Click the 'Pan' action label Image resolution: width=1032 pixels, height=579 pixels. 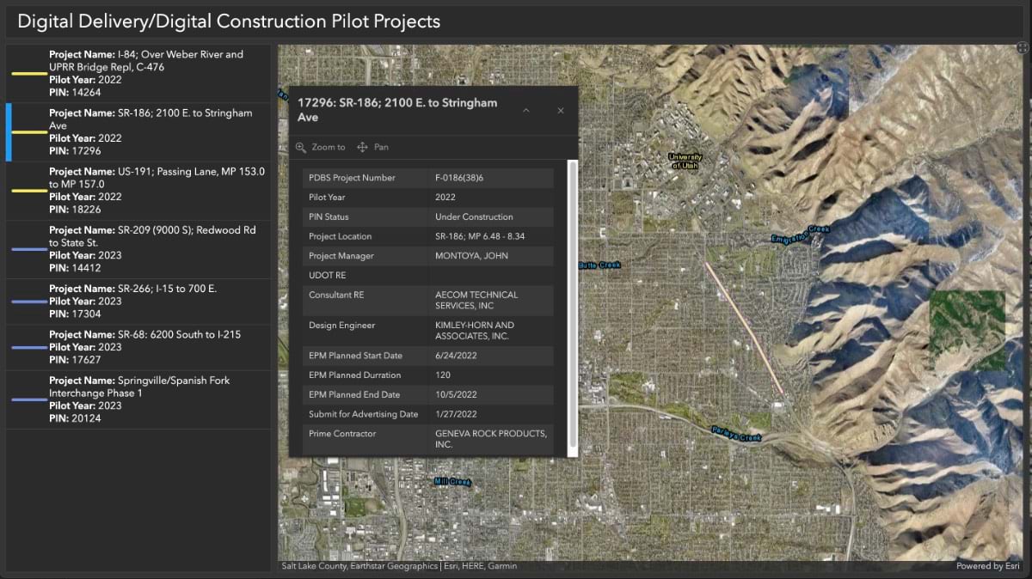coord(381,147)
